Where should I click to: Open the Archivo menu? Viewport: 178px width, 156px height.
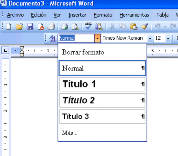point(16,15)
